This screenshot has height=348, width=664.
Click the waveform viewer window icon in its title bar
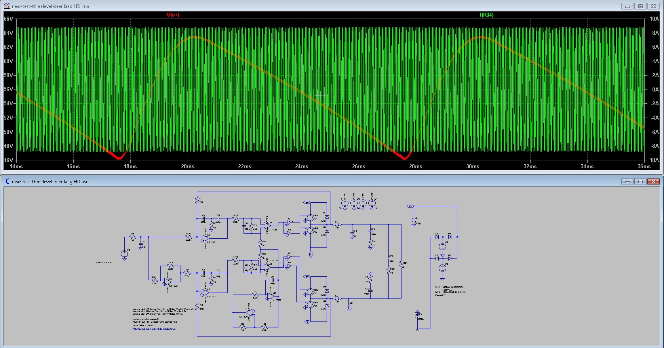7,6
